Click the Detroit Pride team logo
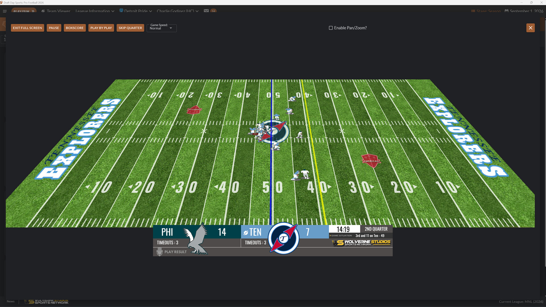The height and width of the screenshot is (307, 546). tap(121, 11)
